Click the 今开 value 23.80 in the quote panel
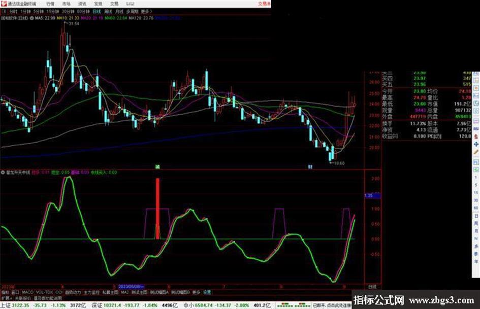This screenshot has height=309, width=480. click(x=420, y=91)
